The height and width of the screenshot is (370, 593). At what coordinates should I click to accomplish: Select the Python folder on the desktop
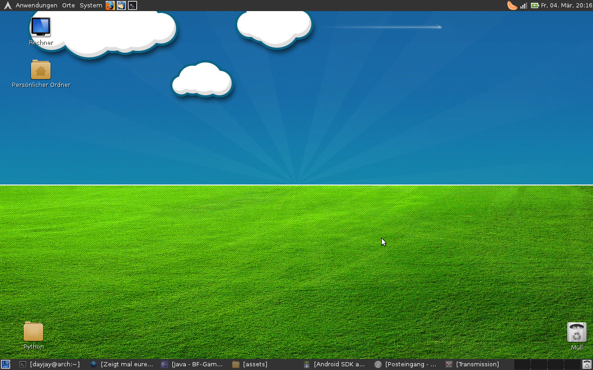33,336
